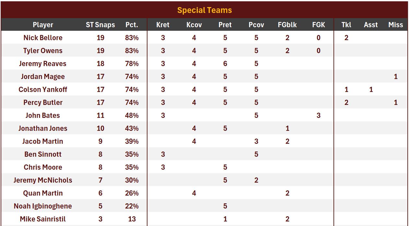This screenshot has height=226, width=409.
Task: Click the Kret column header
Action: [163, 25]
